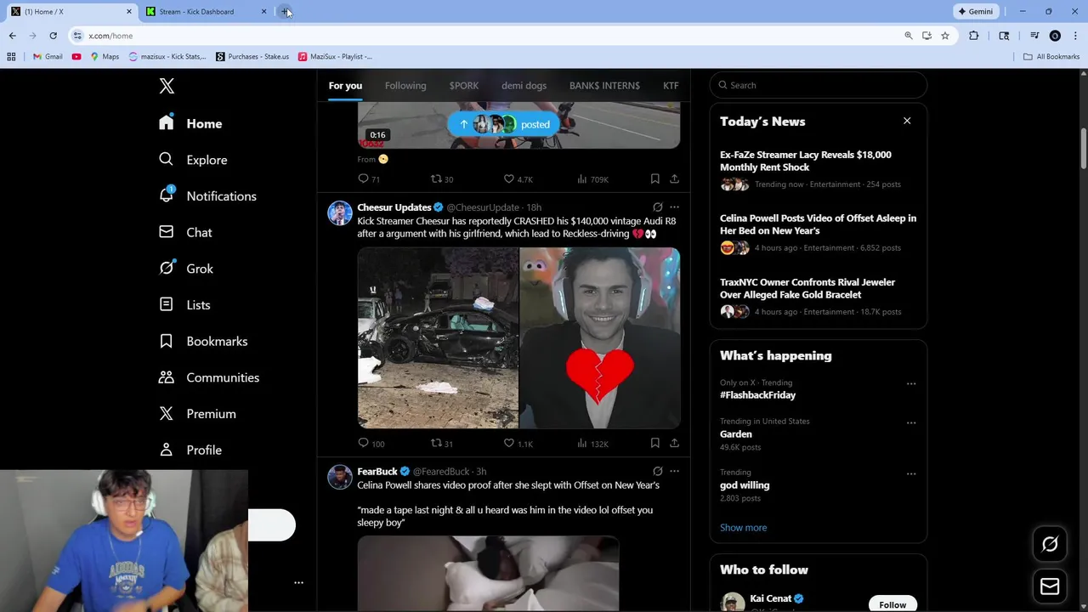Open Profile from the sidebar
This screenshot has height=612, width=1088.
tap(190, 450)
